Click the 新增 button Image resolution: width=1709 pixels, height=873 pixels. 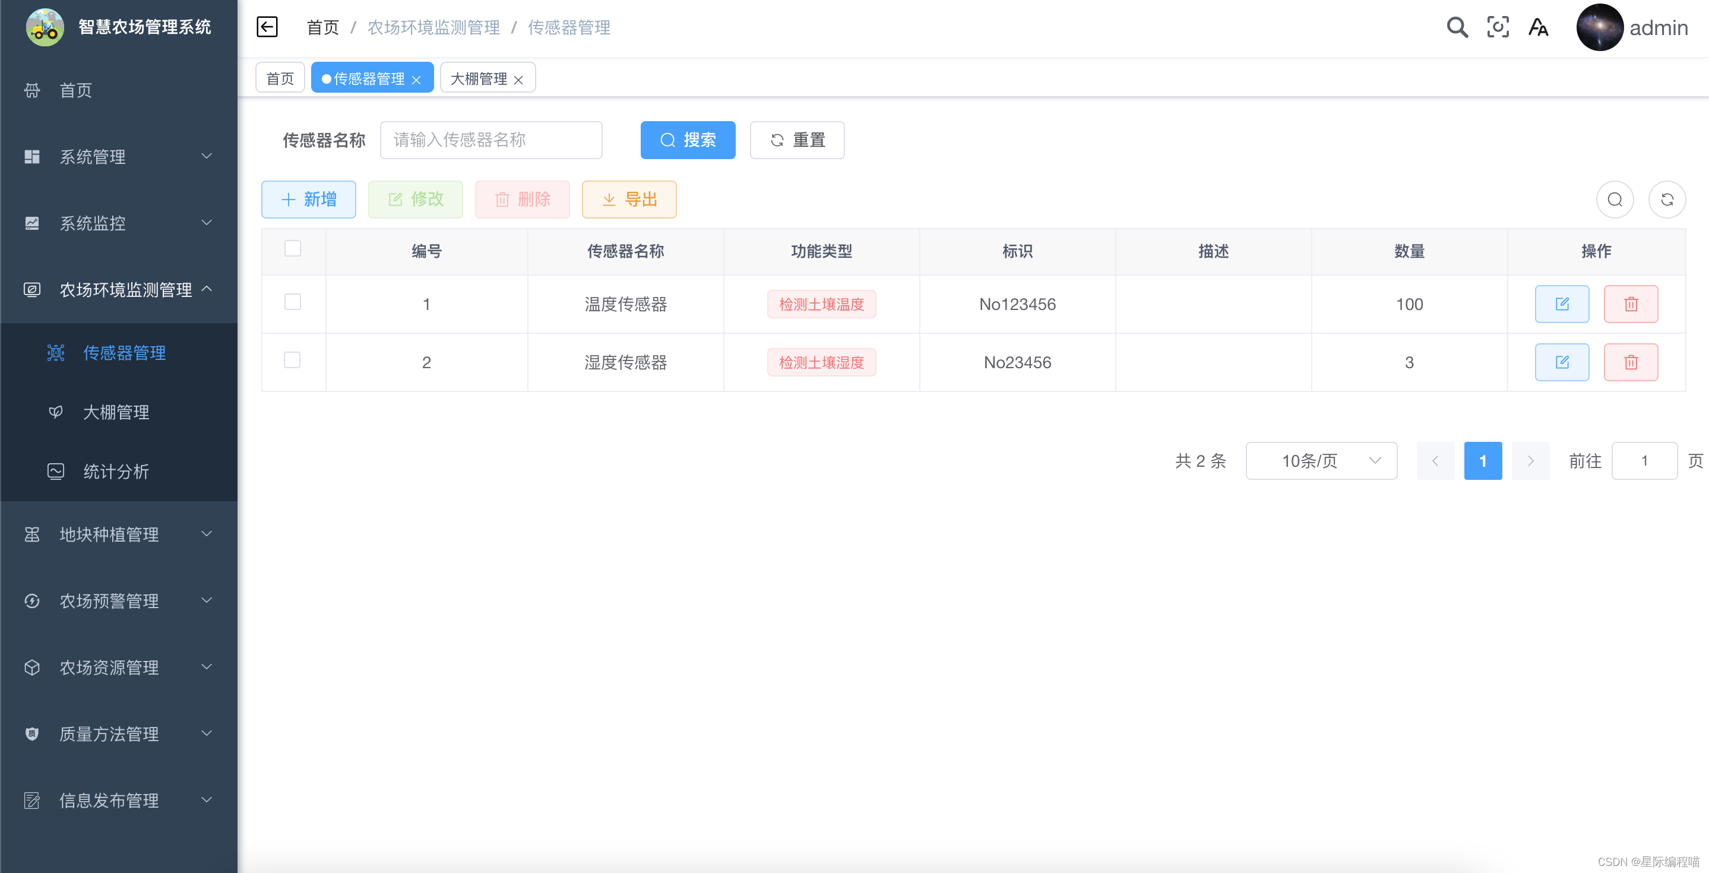pyautogui.click(x=309, y=200)
